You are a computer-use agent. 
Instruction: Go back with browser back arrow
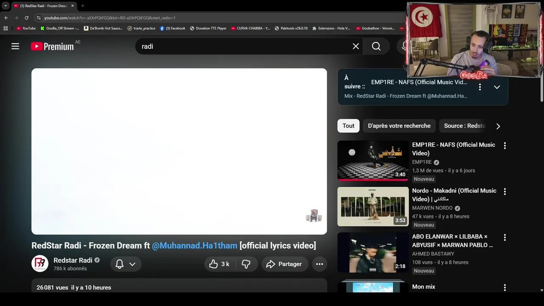pyautogui.click(x=6, y=18)
